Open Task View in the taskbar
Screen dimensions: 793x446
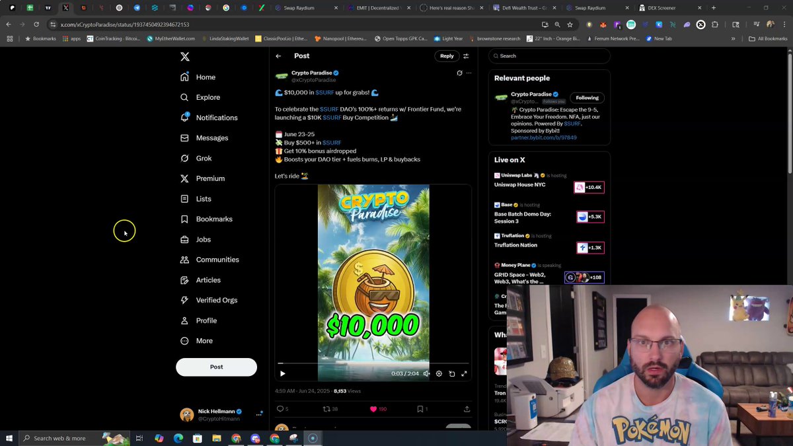point(139,438)
